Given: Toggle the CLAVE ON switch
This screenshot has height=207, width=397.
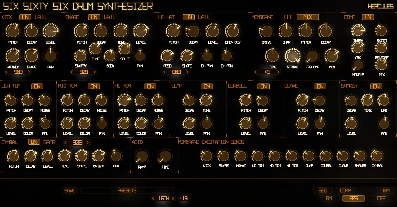Looking at the screenshot, I should tap(320, 86).
